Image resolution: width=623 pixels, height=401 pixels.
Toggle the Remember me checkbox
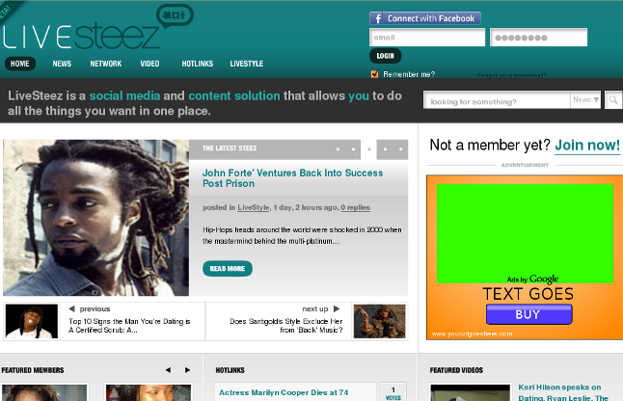click(375, 74)
